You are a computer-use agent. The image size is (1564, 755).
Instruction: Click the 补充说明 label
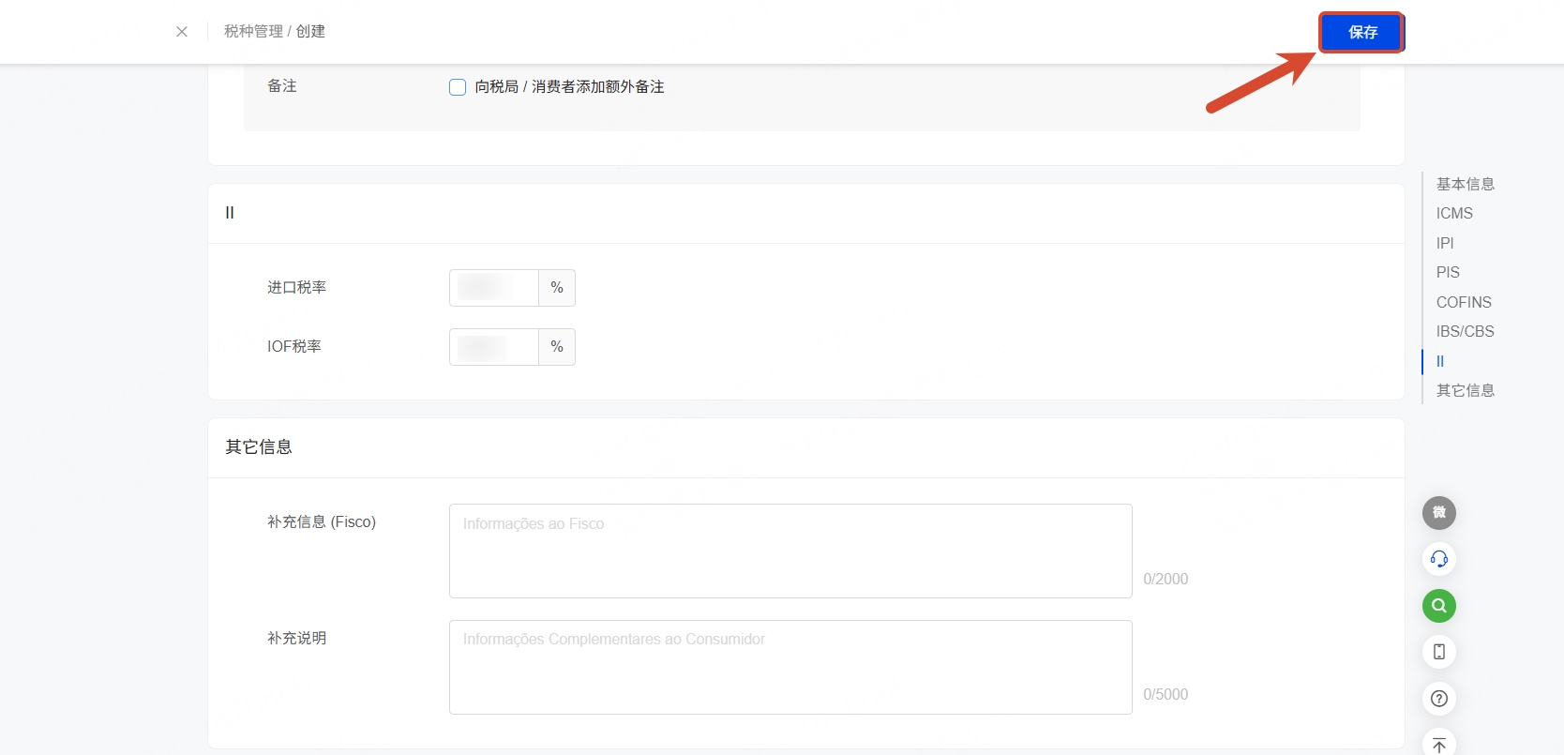(296, 639)
